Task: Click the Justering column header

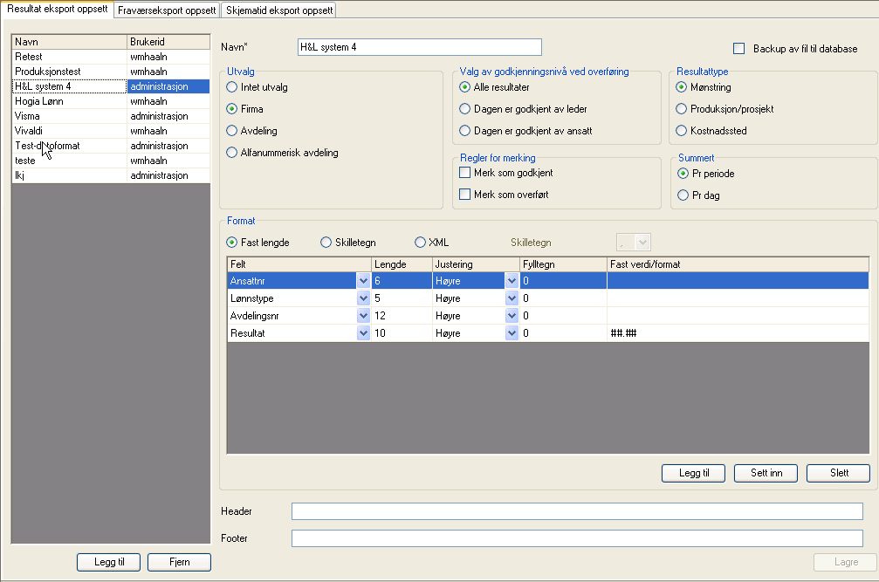Action: coord(476,264)
